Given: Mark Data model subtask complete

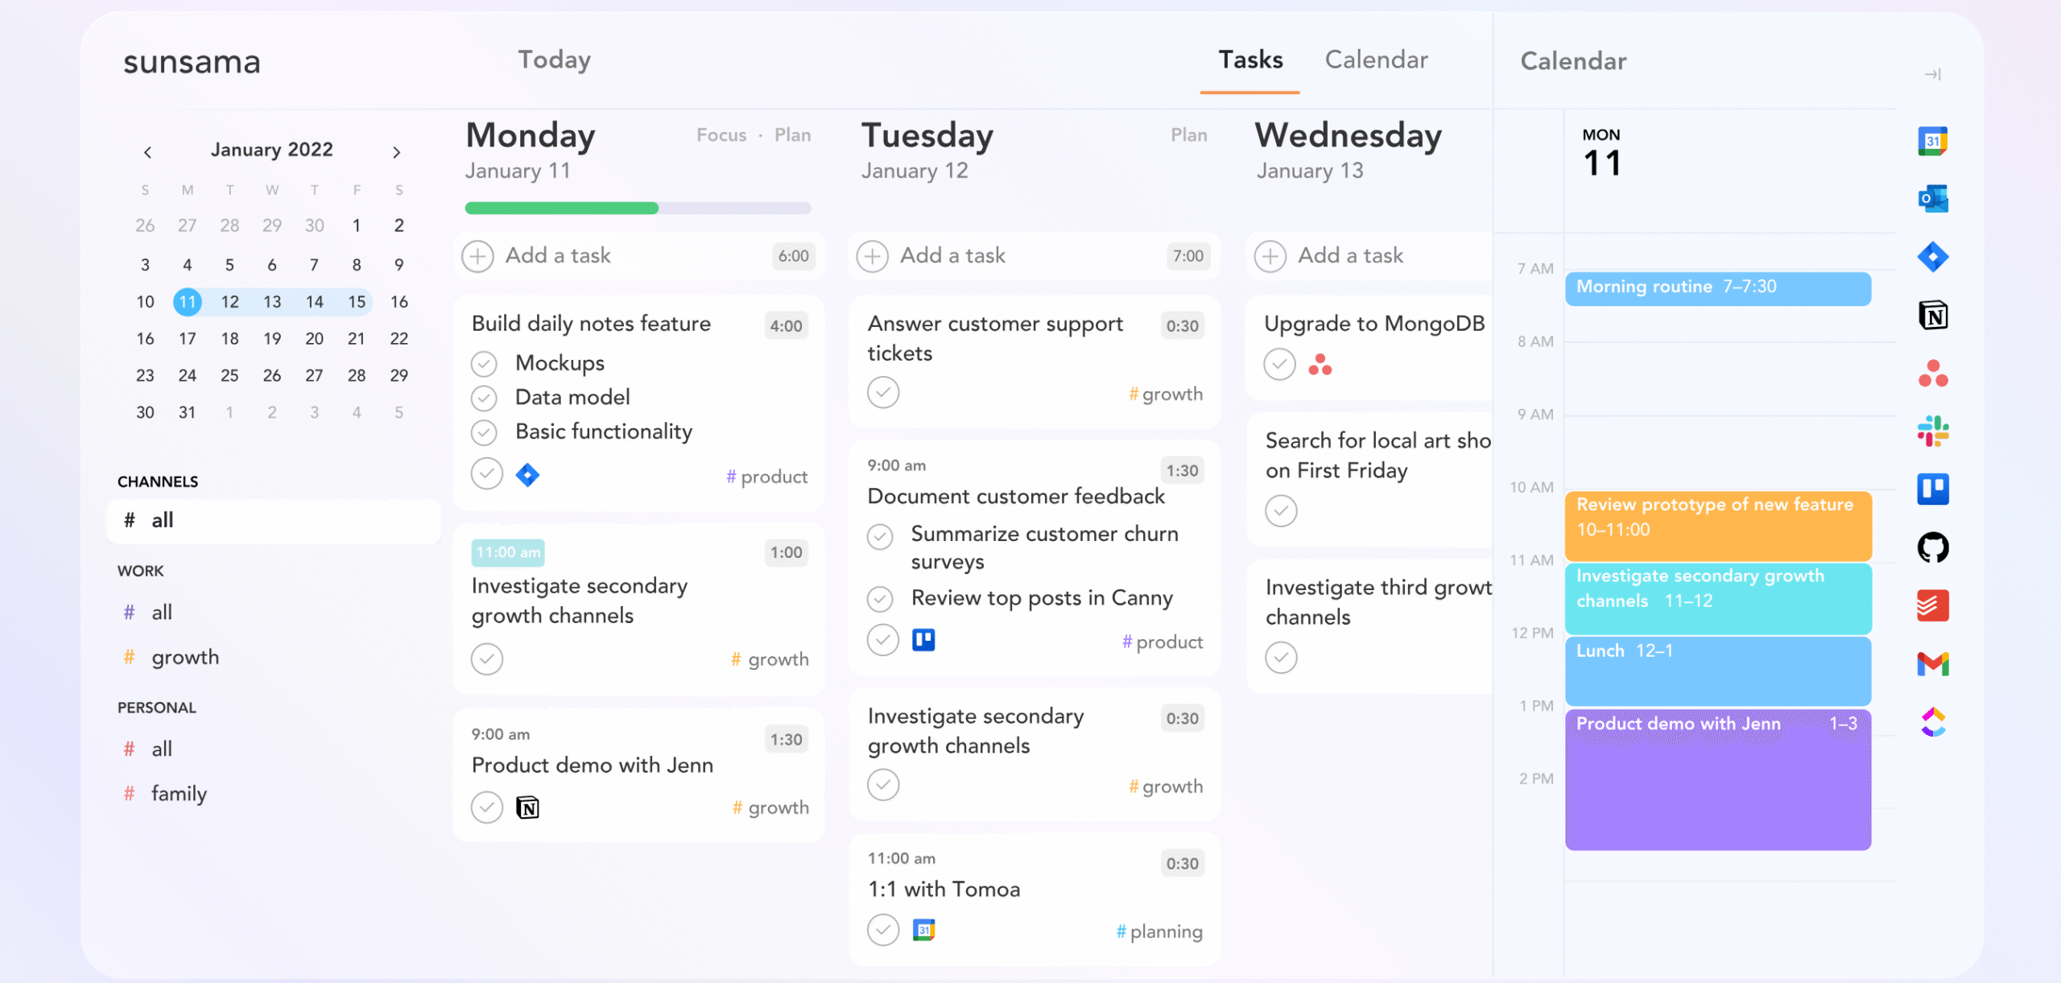Looking at the screenshot, I should pyautogui.click(x=484, y=398).
